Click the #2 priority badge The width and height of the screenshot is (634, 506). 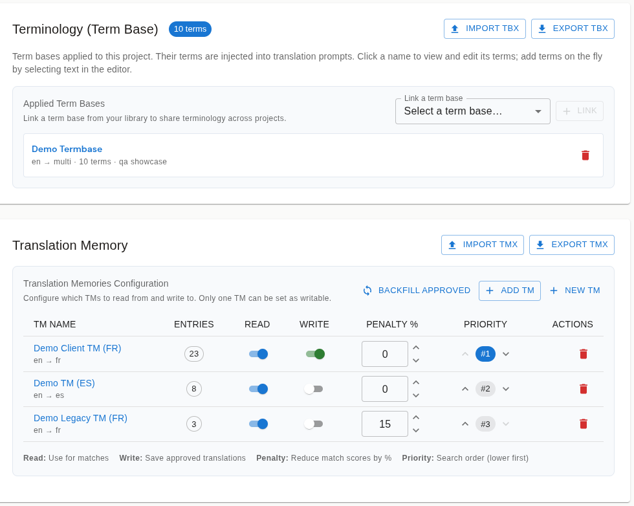click(485, 389)
